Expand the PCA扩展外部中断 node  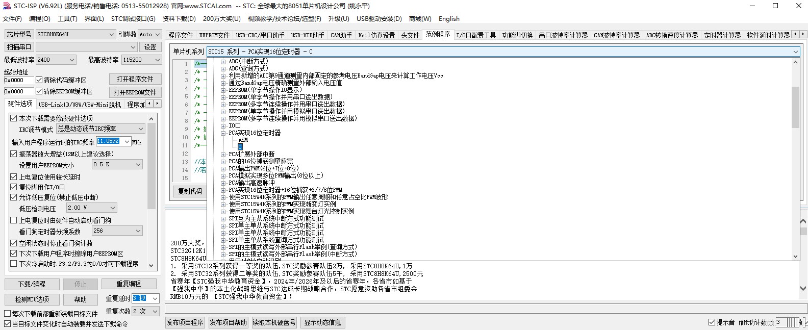[x=223, y=154]
